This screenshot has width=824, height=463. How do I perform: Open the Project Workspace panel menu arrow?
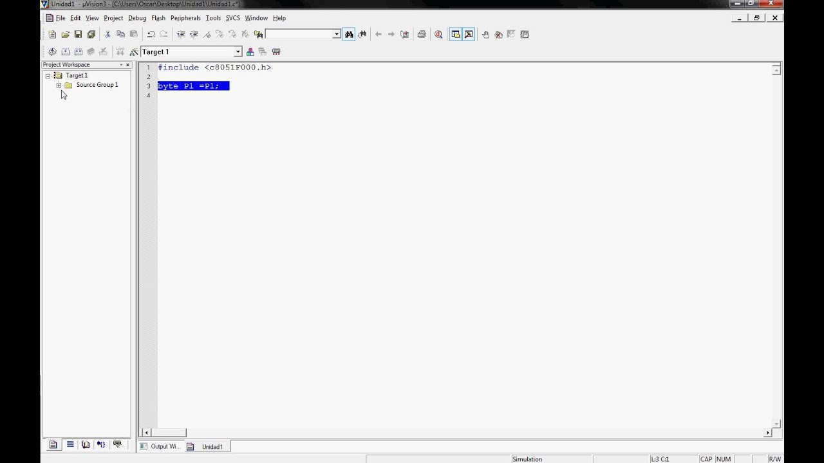[x=121, y=65]
